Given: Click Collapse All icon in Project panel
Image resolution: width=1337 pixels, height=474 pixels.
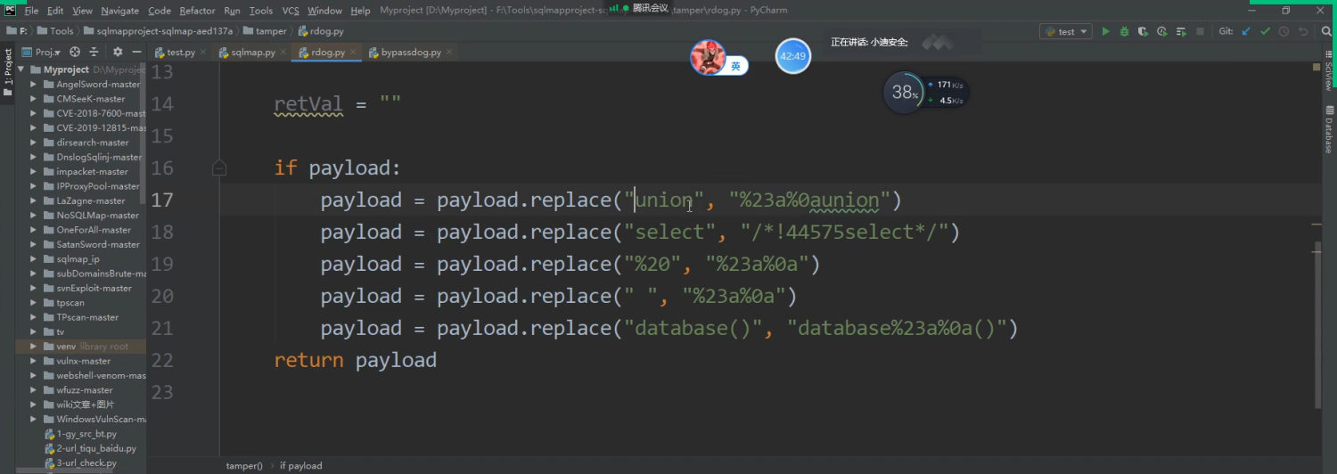Looking at the screenshot, I should point(94,52).
